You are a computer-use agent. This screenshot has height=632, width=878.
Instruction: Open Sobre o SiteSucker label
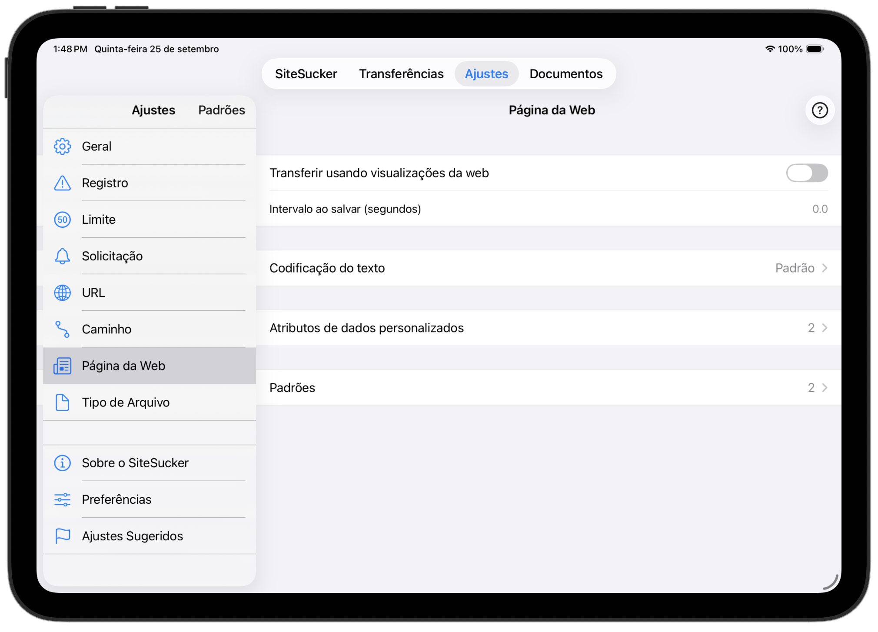tap(135, 463)
